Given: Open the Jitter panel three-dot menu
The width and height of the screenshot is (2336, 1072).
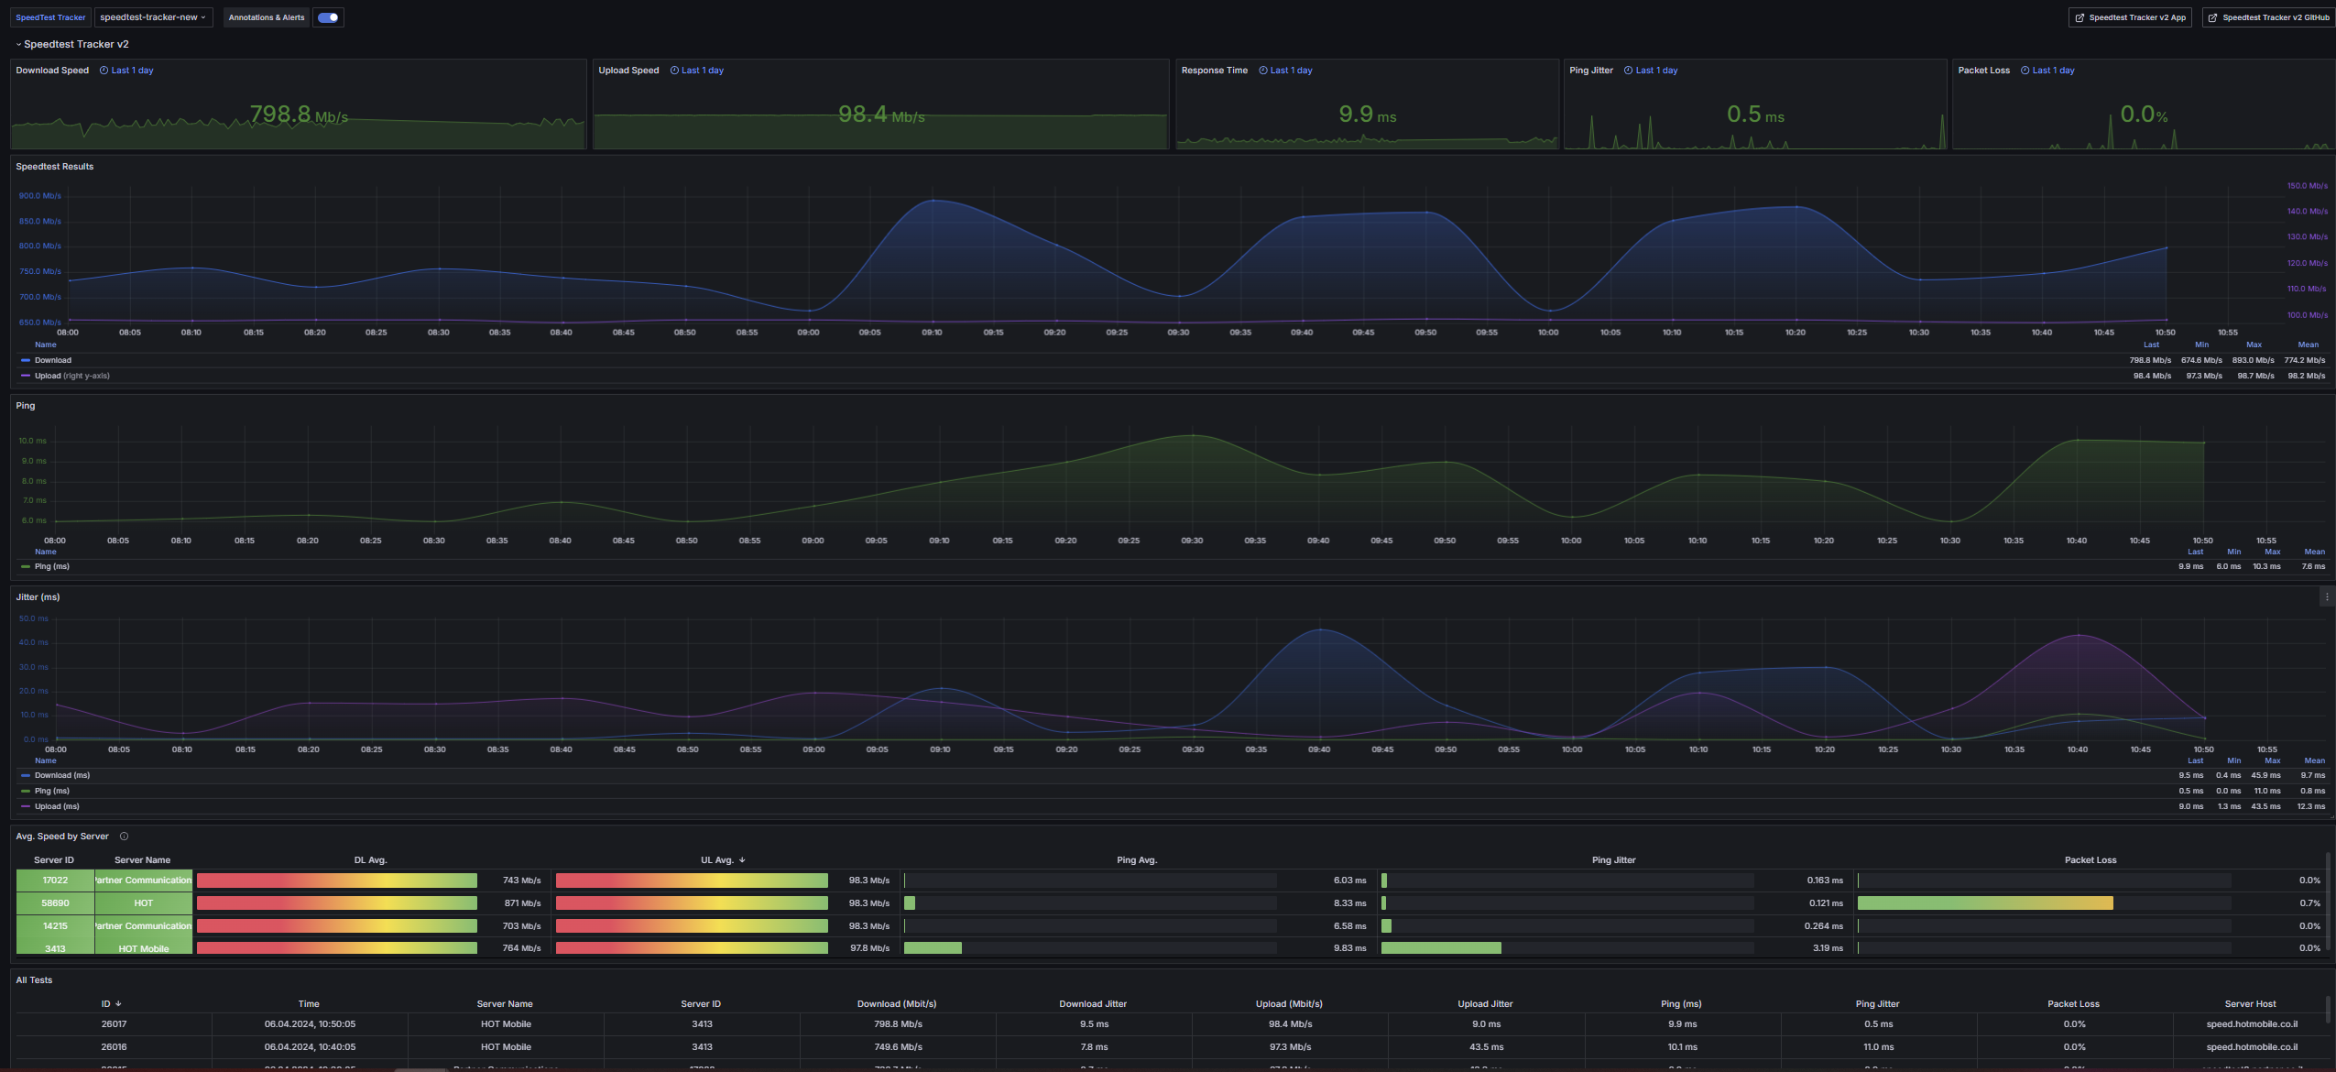Looking at the screenshot, I should [x=2326, y=597].
